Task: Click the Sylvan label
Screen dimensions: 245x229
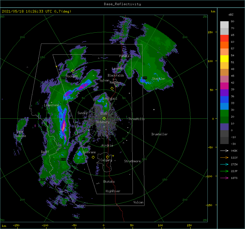Action: pos(104,80)
